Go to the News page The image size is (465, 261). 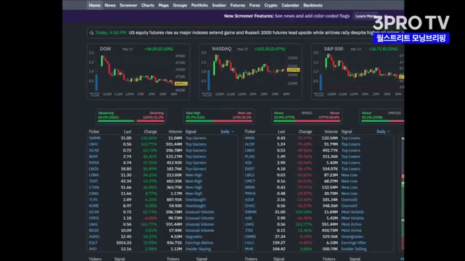pos(110,5)
